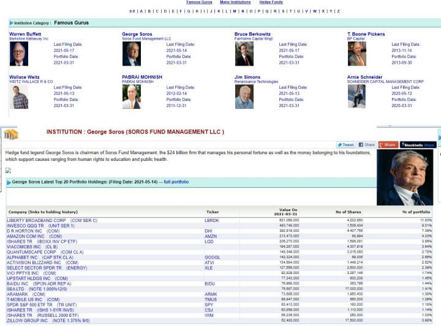Select letter M in alphabet index
This screenshot has width=441, height=326.
(x=235, y=11)
